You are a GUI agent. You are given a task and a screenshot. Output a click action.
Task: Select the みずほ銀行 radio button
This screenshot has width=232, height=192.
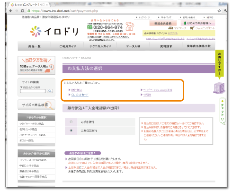click(x=71, y=122)
